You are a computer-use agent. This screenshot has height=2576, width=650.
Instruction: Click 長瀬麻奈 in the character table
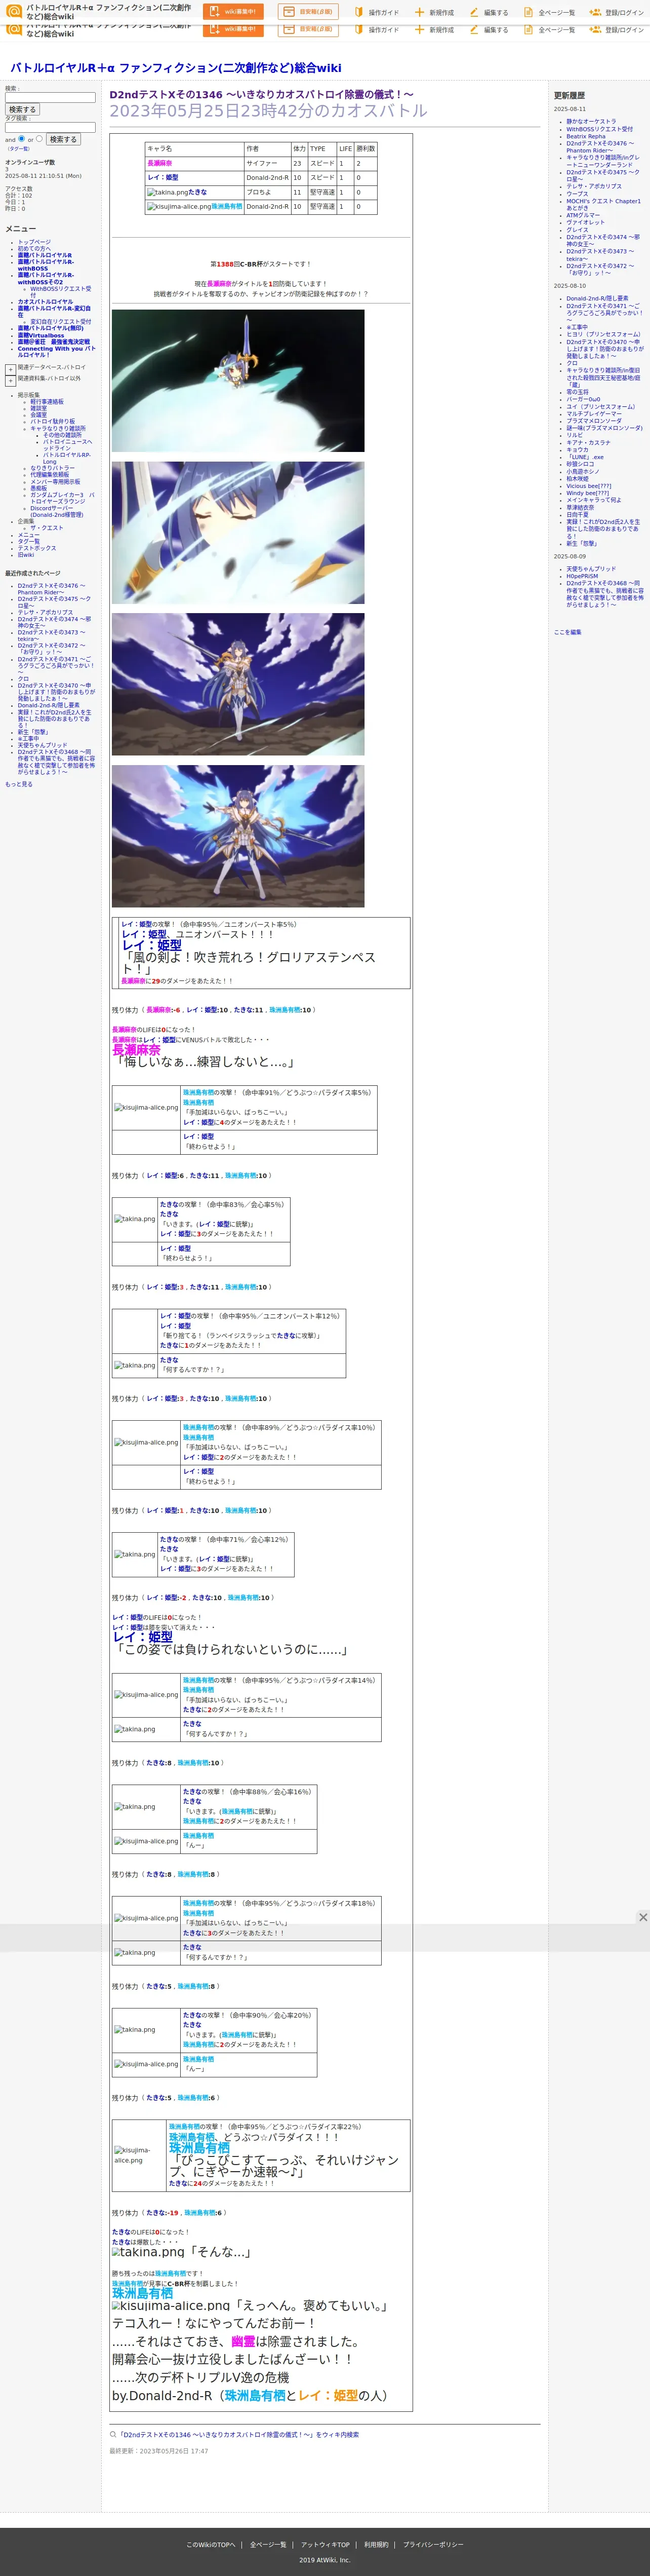[160, 163]
